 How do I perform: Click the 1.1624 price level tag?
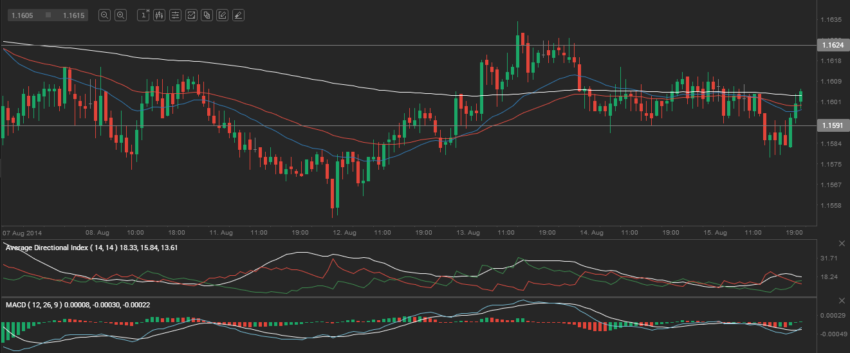tap(831, 46)
